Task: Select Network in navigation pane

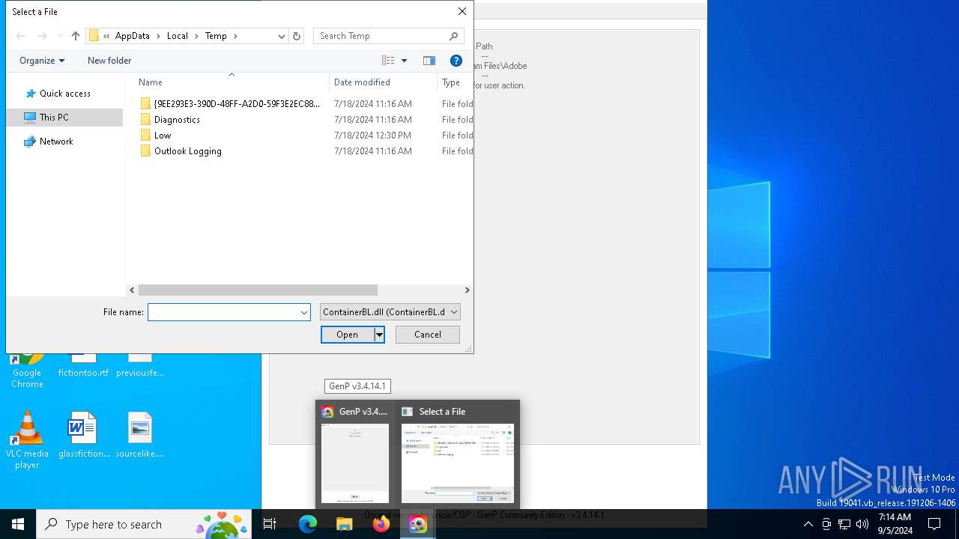Action: 56,141
